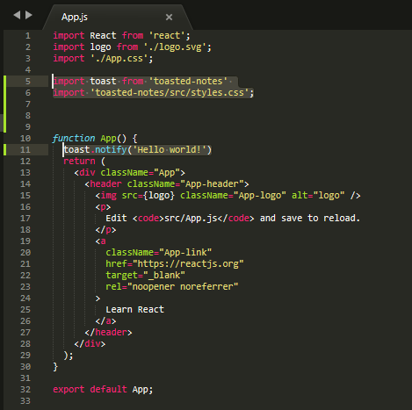Click 'export default App;' line

click(x=103, y=390)
